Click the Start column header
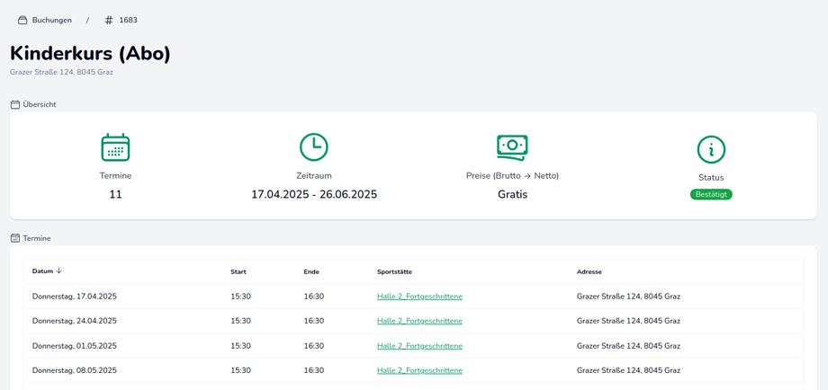Image resolution: width=828 pixels, height=390 pixels. [x=238, y=272]
